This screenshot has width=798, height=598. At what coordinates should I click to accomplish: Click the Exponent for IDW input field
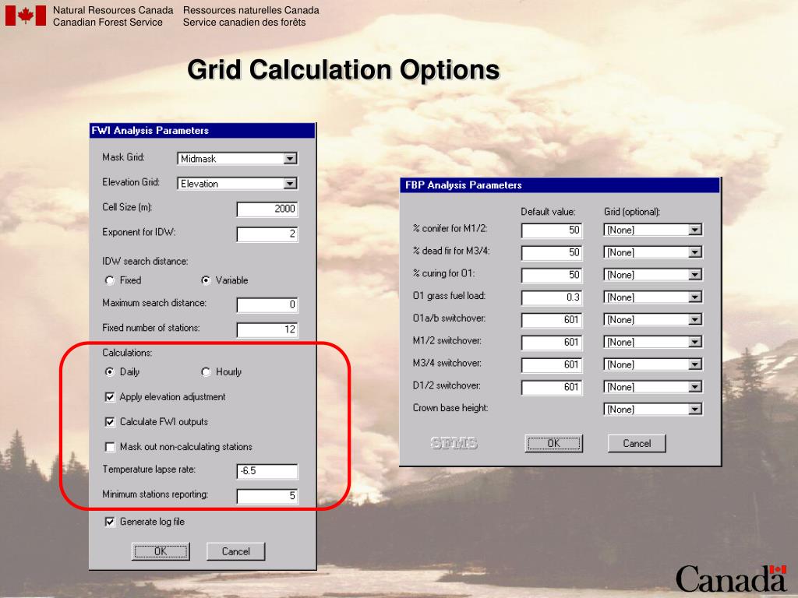pyautogui.click(x=267, y=234)
